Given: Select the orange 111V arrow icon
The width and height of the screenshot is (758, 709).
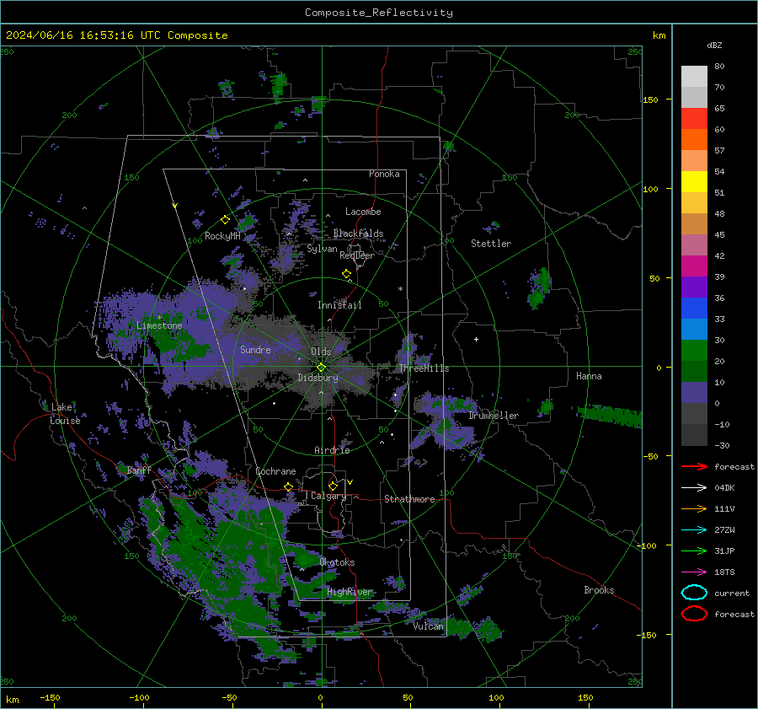Looking at the screenshot, I should (694, 508).
